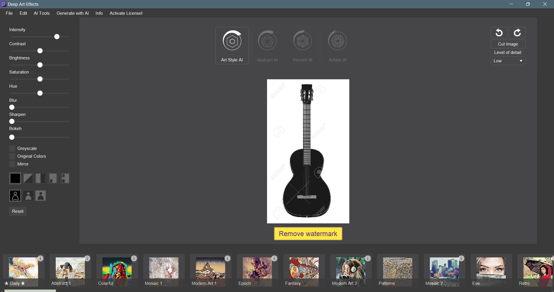The height and width of the screenshot is (292, 554).
Task: Click the Brightness slider handle
Action: pyautogui.click(x=40, y=65)
